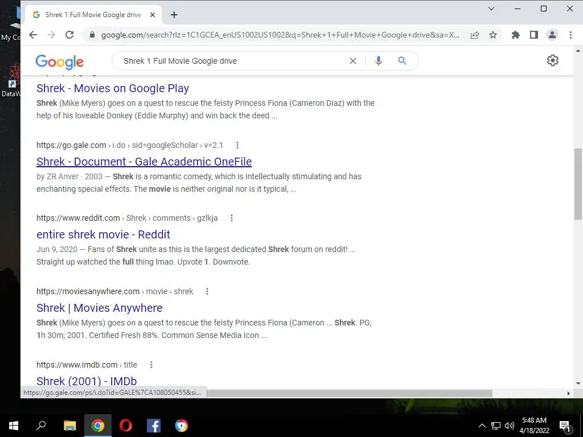The image size is (583, 437).
Task: Open the notification center icon
Action: tap(565, 426)
